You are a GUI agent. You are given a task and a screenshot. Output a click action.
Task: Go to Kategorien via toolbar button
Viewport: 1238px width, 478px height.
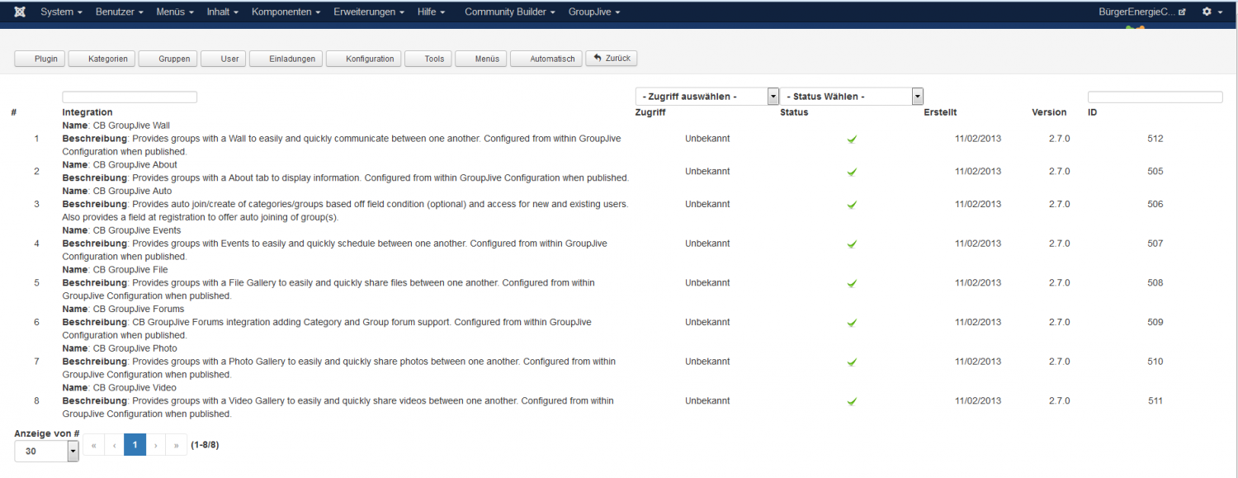(x=102, y=59)
